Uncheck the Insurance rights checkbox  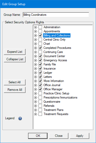(x=40, y=69)
